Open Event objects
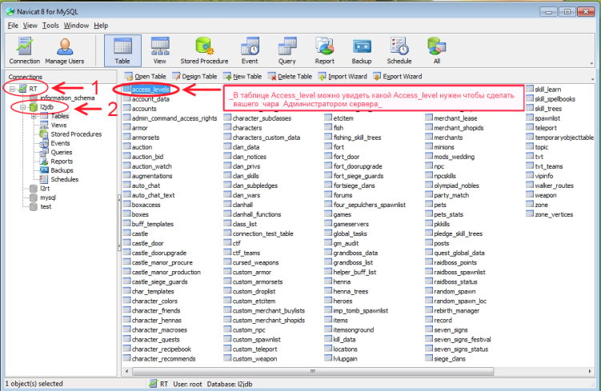The height and width of the screenshot is (391, 601). pyautogui.click(x=250, y=50)
